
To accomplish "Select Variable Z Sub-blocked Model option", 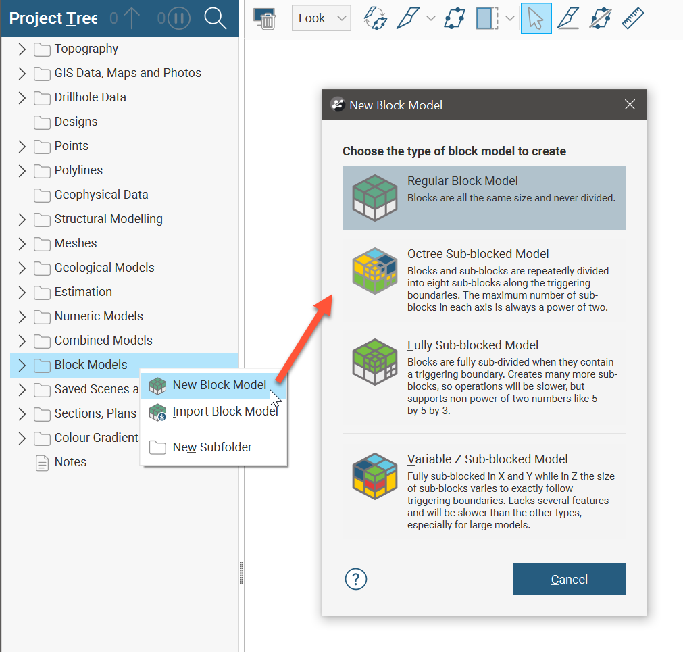I will (x=484, y=491).
